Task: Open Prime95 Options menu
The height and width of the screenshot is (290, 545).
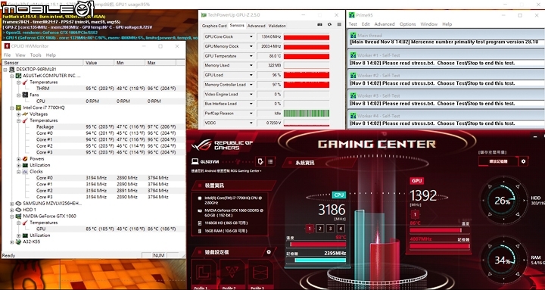Action: [x=408, y=24]
